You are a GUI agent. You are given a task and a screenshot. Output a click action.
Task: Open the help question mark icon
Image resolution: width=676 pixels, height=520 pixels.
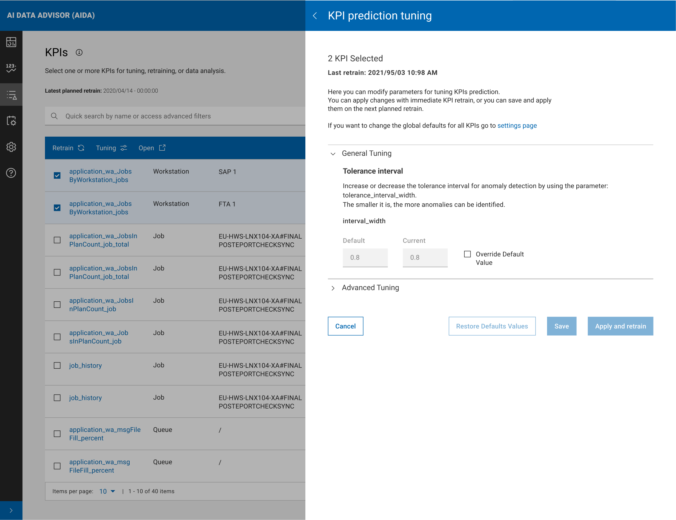point(11,173)
